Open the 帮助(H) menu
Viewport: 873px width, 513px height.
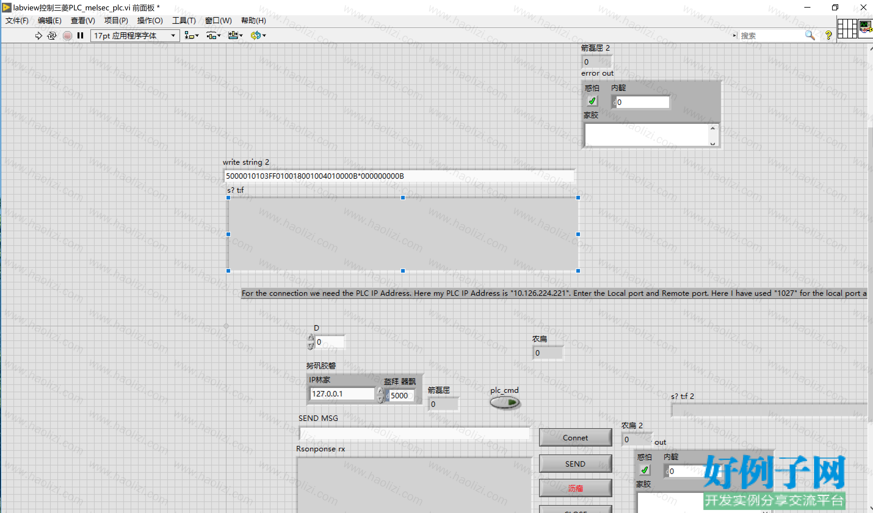(x=254, y=21)
